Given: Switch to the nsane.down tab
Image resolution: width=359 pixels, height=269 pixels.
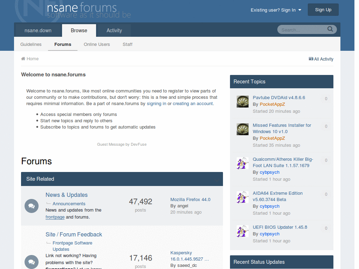Looking at the screenshot, I should (x=38, y=30).
